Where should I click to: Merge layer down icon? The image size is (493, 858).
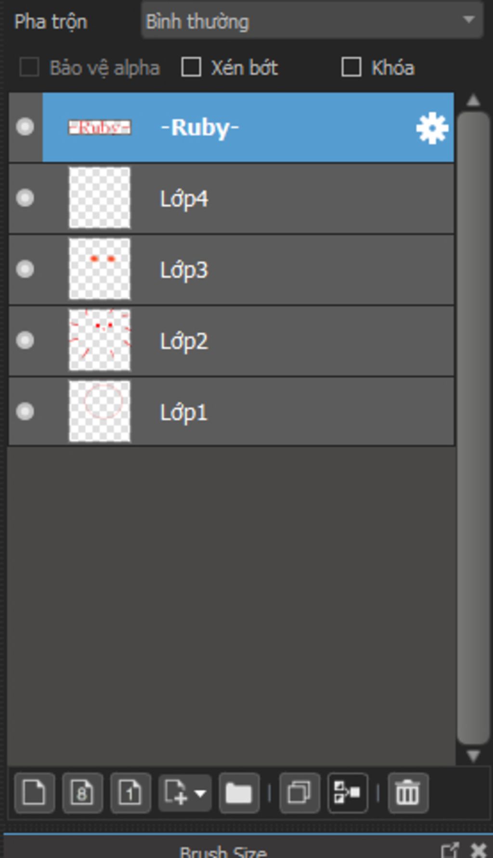(348, 793)
